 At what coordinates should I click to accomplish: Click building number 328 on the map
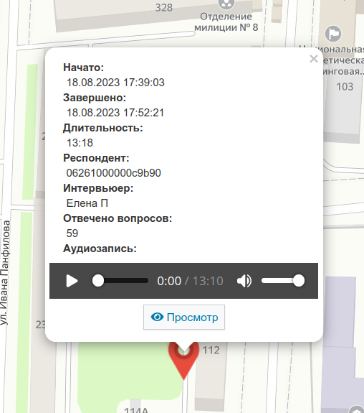[164, 8]
